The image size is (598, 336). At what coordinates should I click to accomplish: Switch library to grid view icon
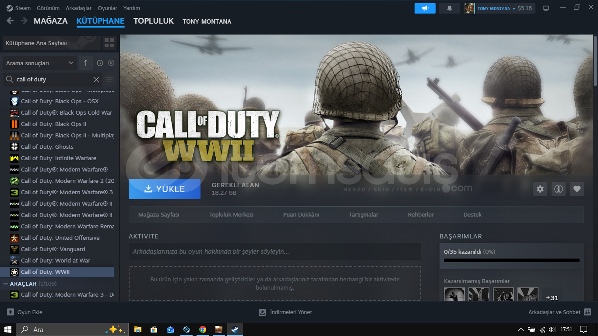109,43
